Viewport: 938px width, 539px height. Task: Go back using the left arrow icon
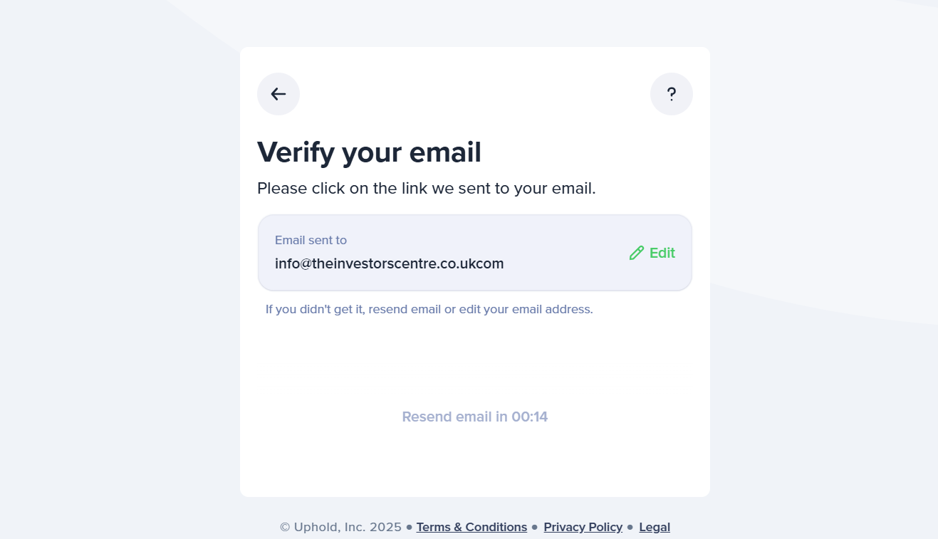pyautogui.click(x=278, y=94)
